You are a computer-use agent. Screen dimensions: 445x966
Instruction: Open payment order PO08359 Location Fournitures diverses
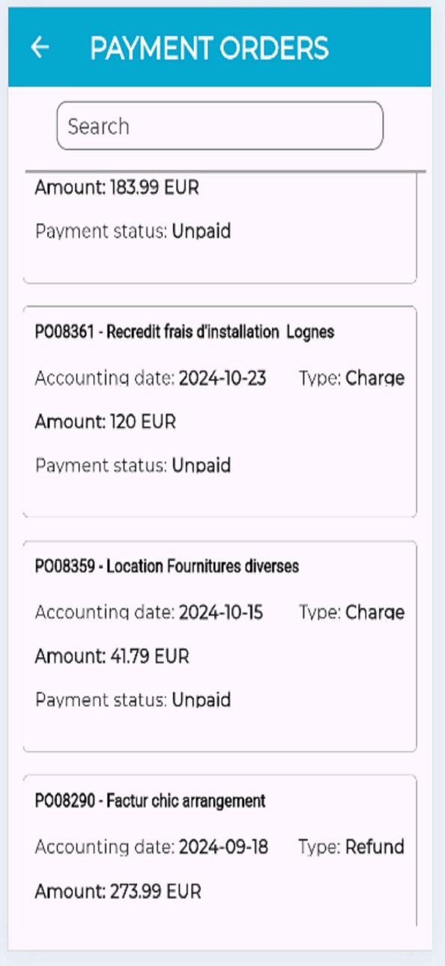220,646
